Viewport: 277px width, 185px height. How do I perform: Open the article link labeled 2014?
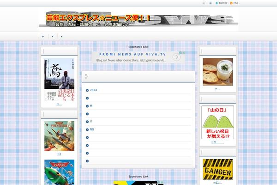click(x=93, y=90)
